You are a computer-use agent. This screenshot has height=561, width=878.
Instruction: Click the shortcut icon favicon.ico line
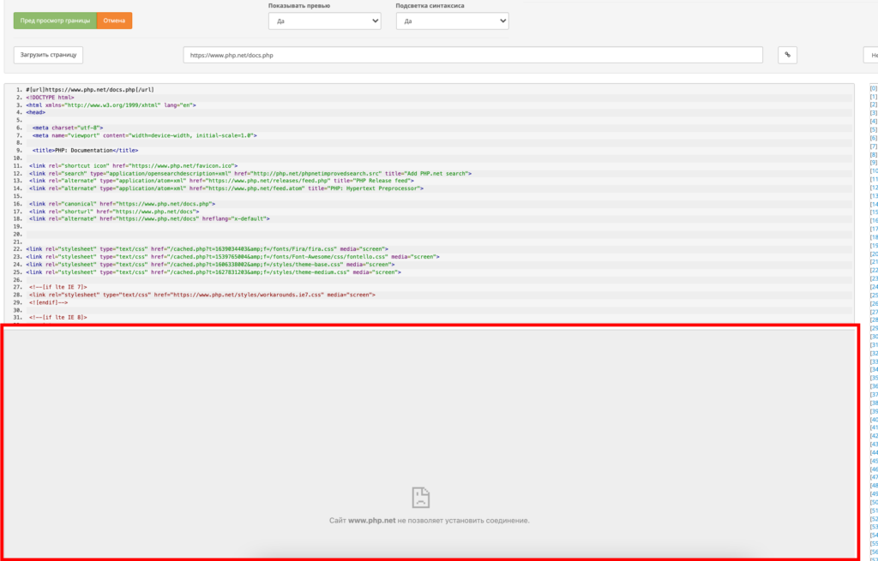click(133, 165)
